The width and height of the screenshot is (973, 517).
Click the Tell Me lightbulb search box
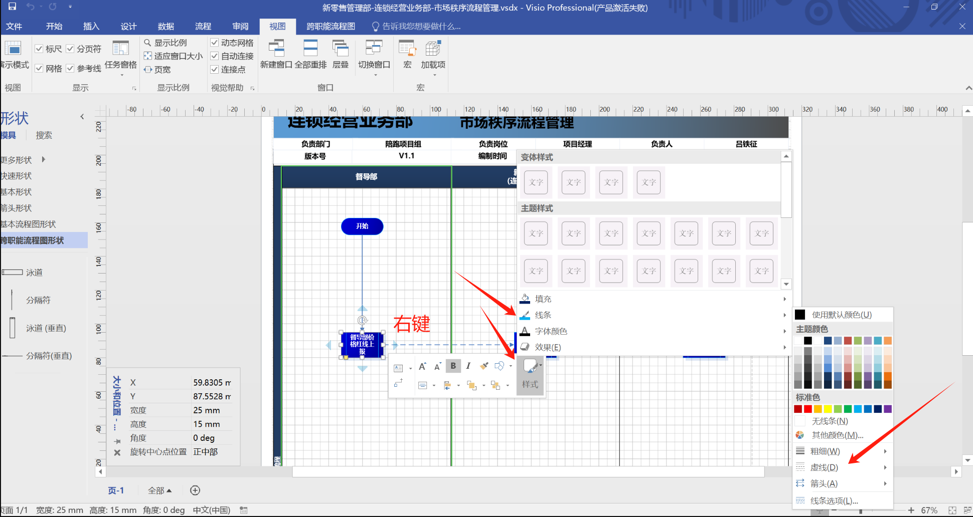416,26
